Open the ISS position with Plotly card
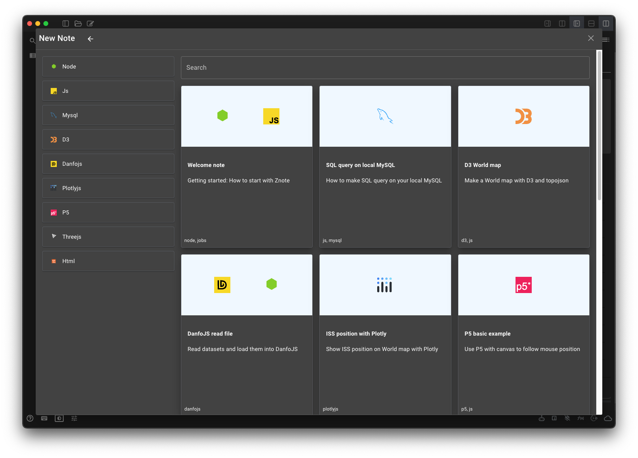This screenshot has height=458, width=638. click(x=385, y=334)
